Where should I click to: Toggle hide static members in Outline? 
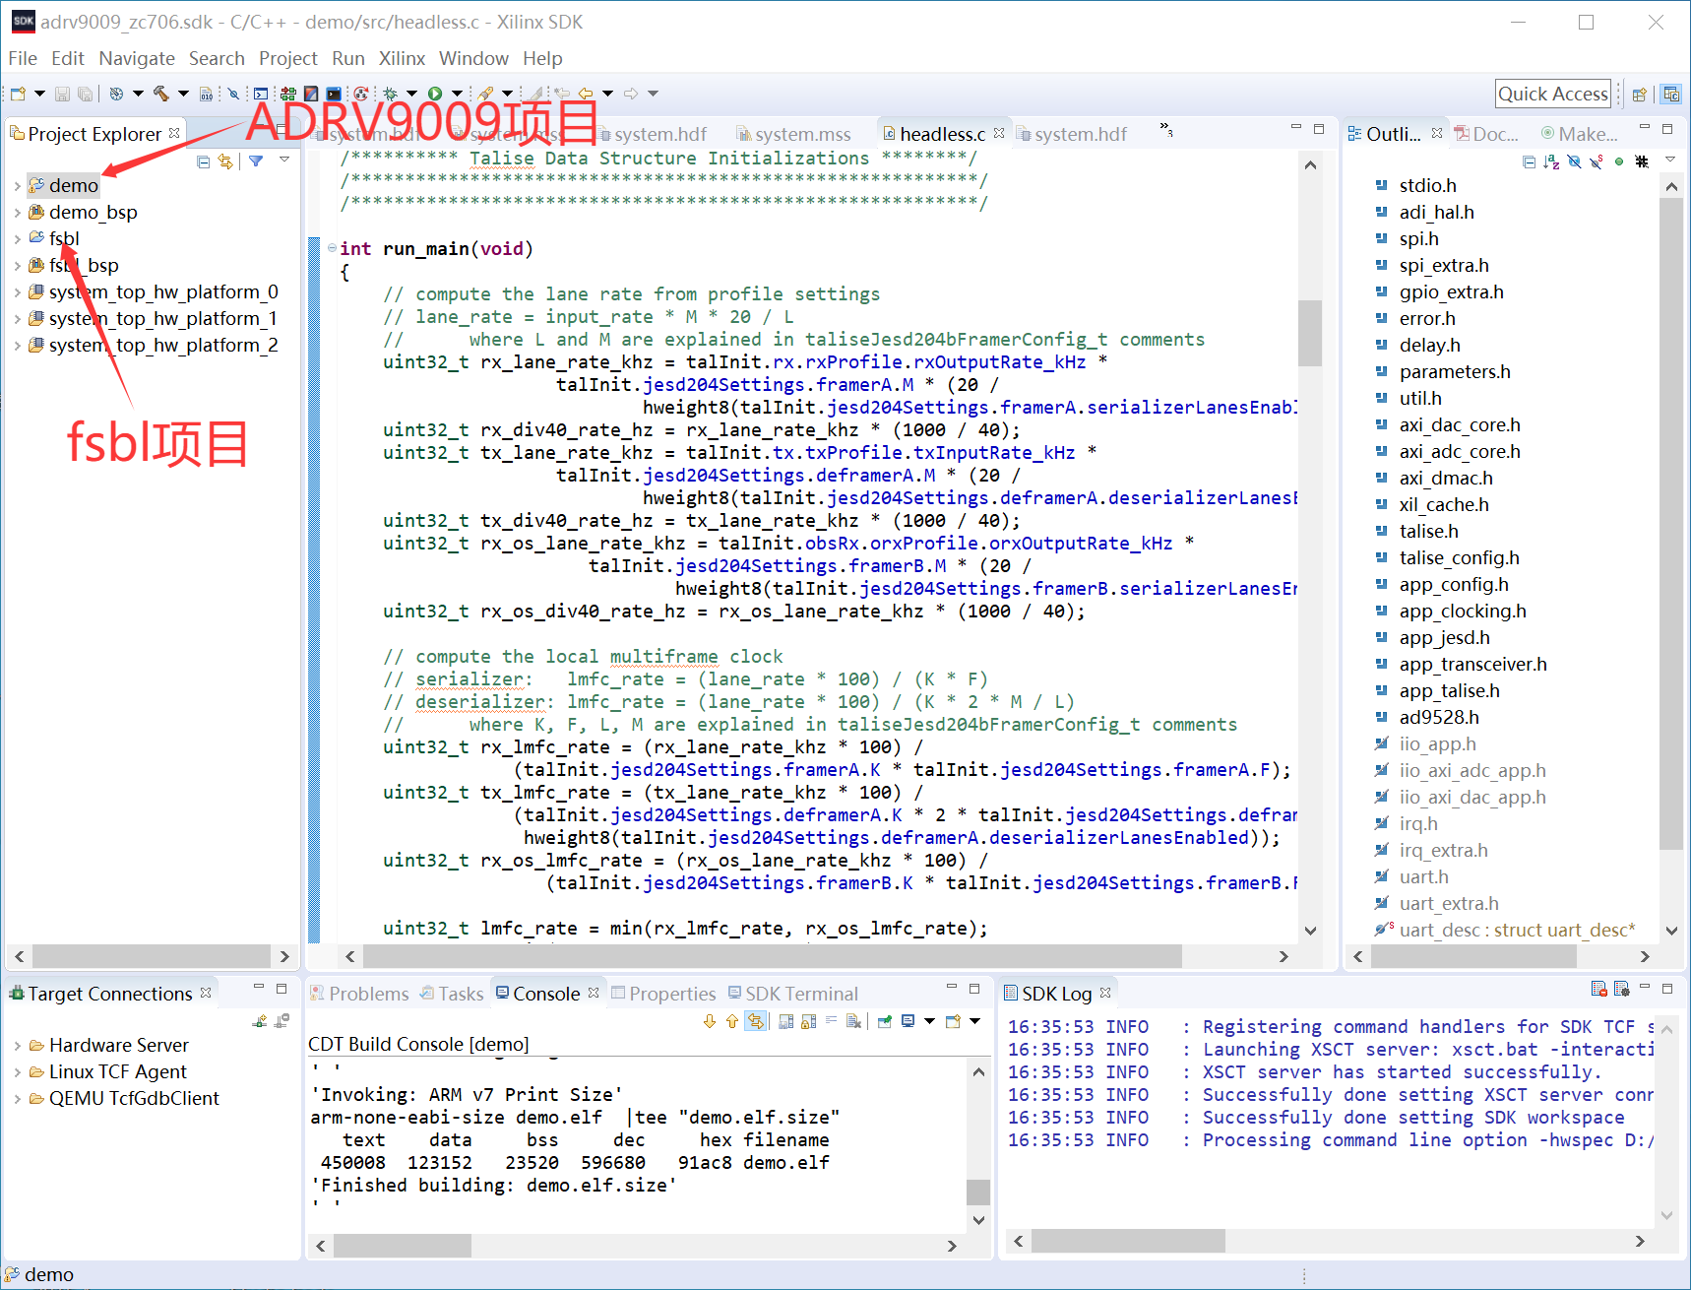(x=1597, y=161)
